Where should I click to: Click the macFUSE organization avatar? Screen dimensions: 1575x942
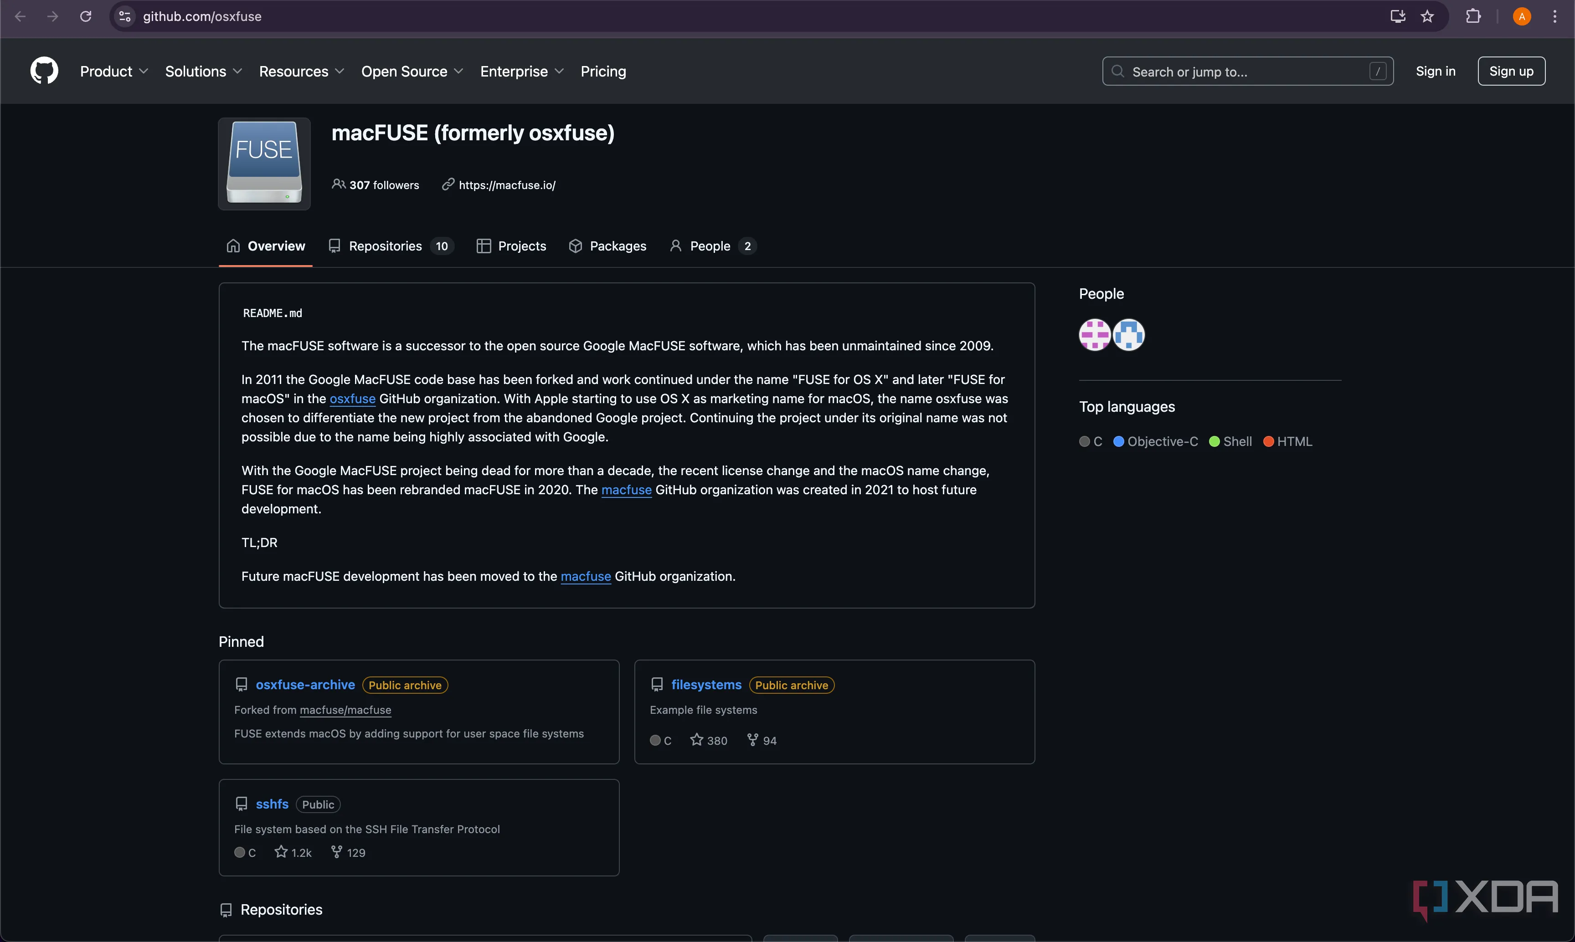[x=264, y=164]
